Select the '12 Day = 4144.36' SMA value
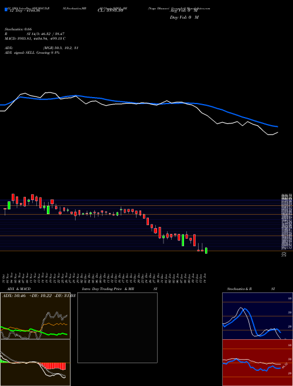 (25, 11)
